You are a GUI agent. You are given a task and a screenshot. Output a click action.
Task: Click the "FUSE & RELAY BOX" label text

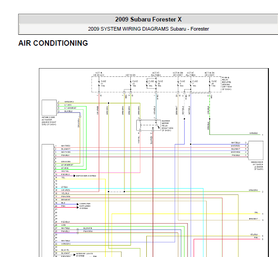[x=227, y=83]
